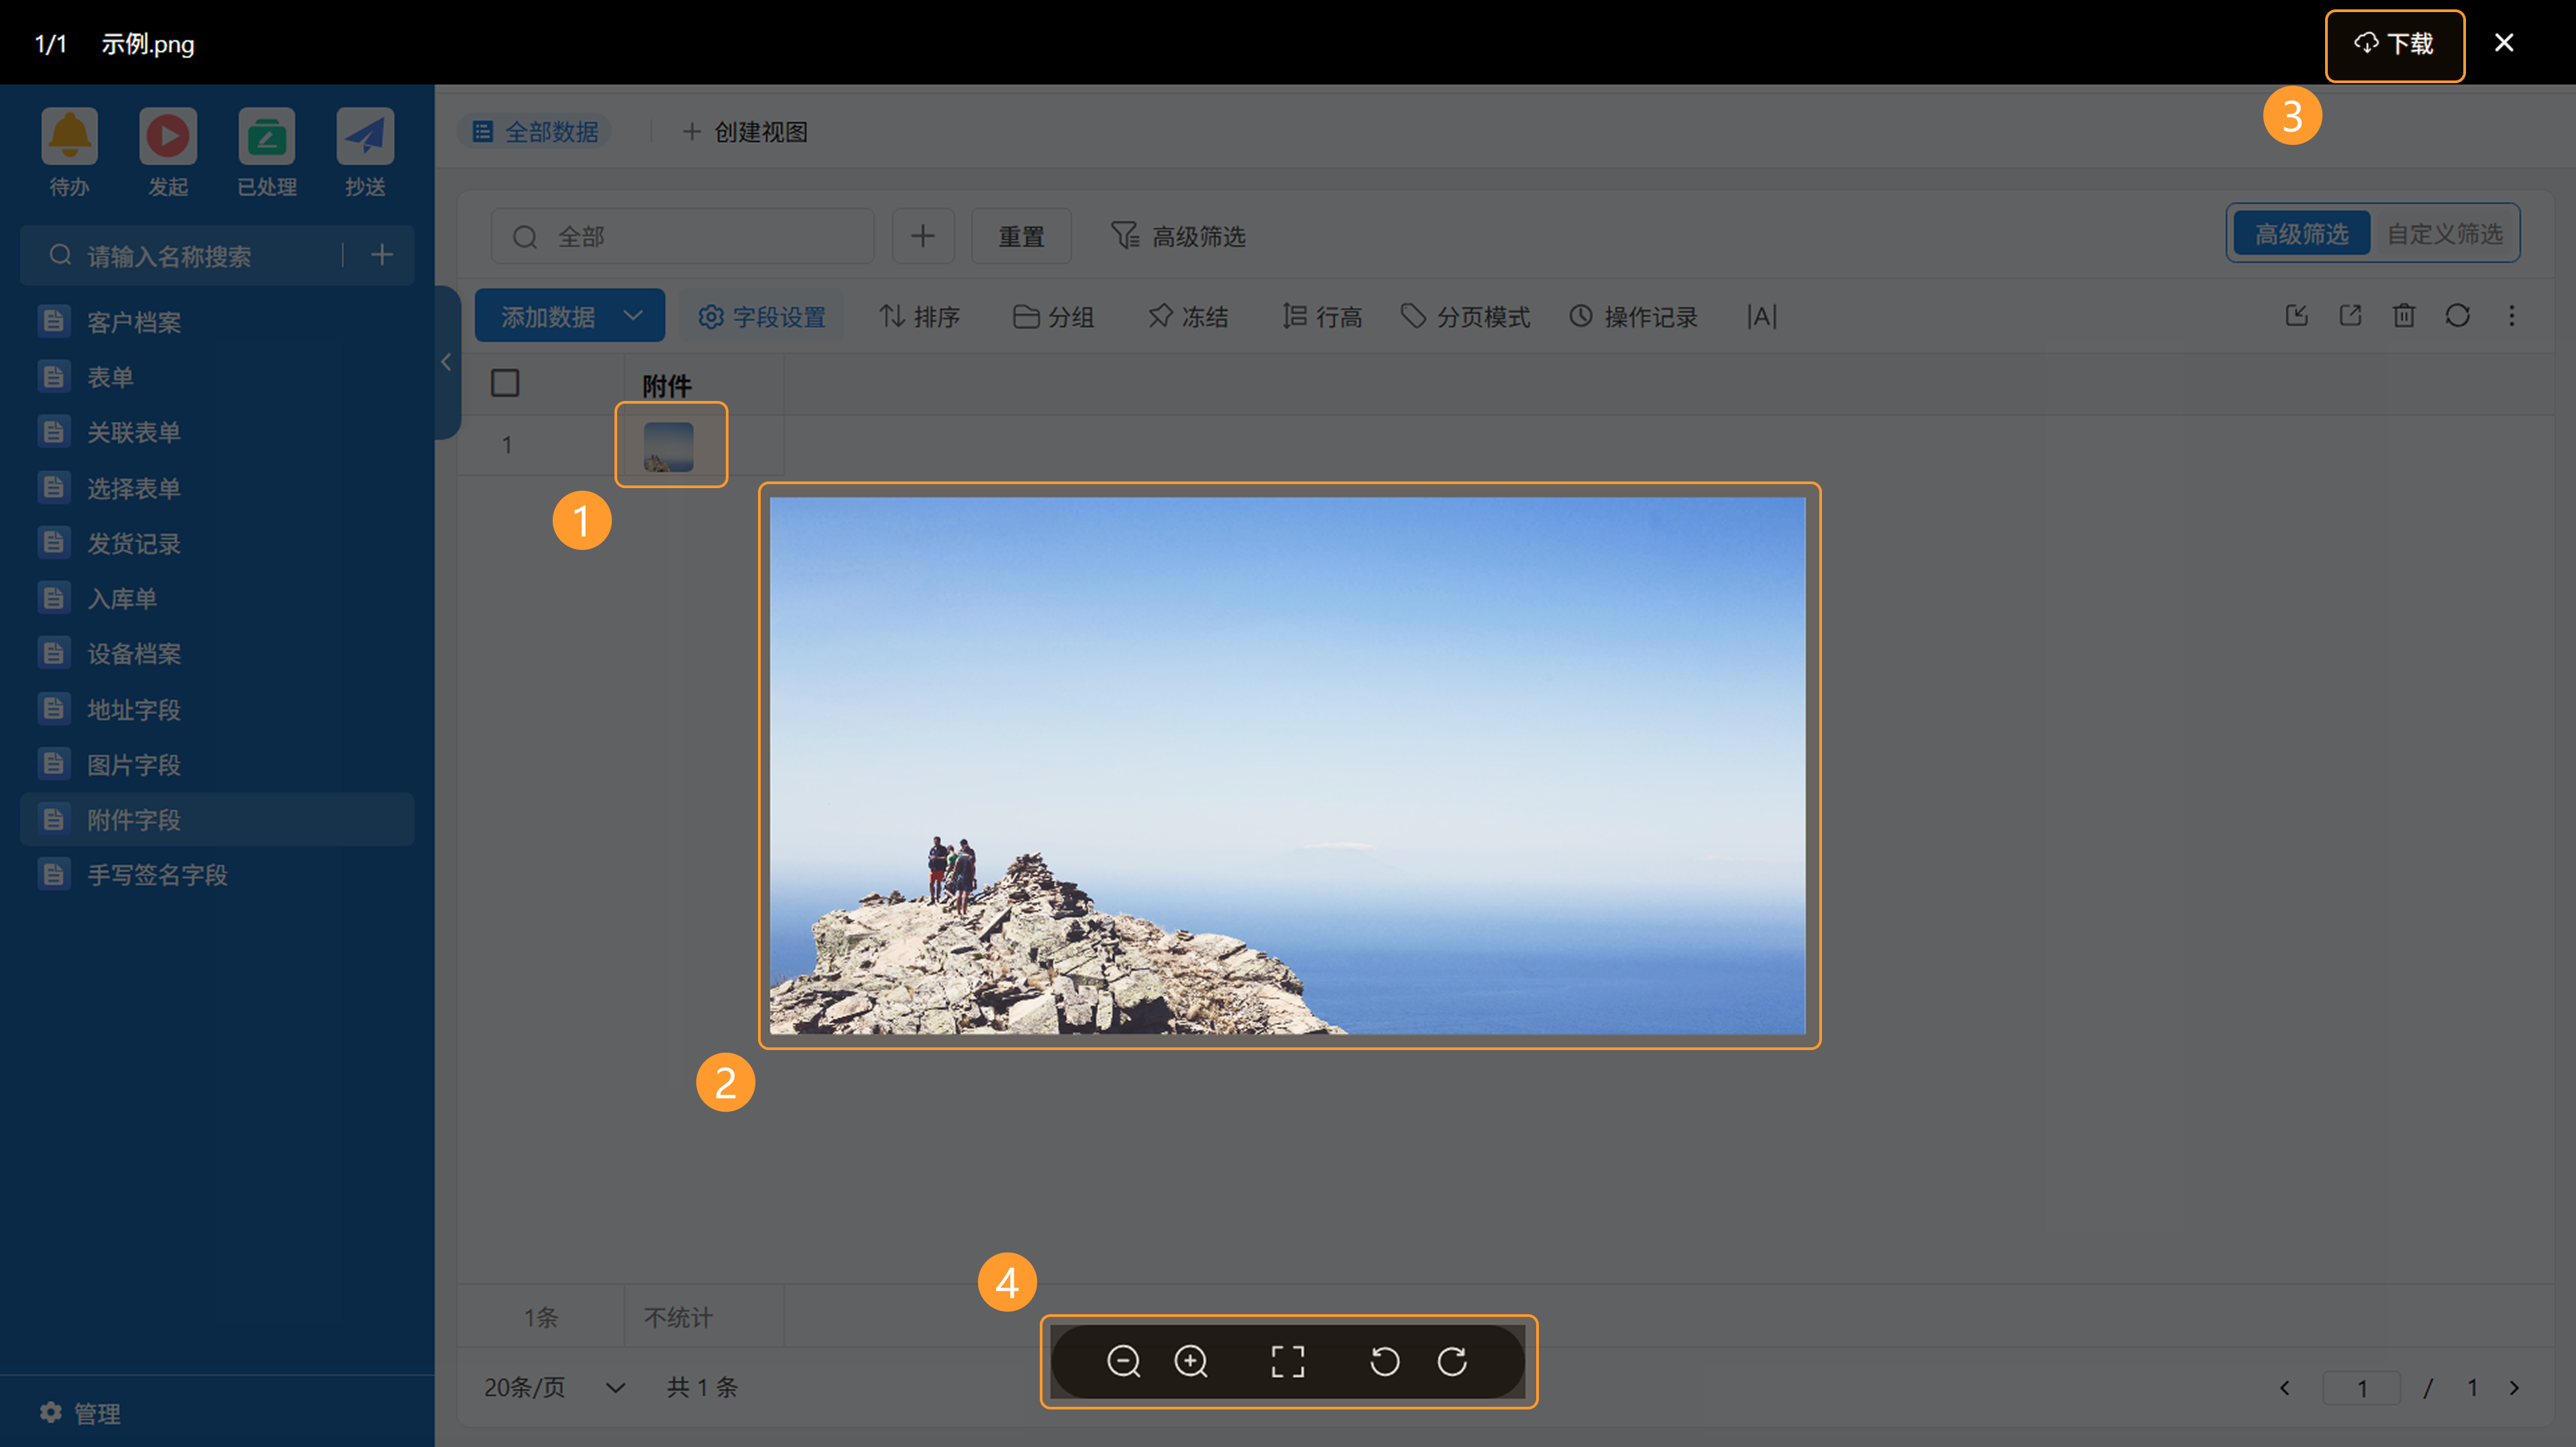2576x1447 pixels.
Task: Click the zoom out magnifier icon
Action: (x=1123, y=1361)
